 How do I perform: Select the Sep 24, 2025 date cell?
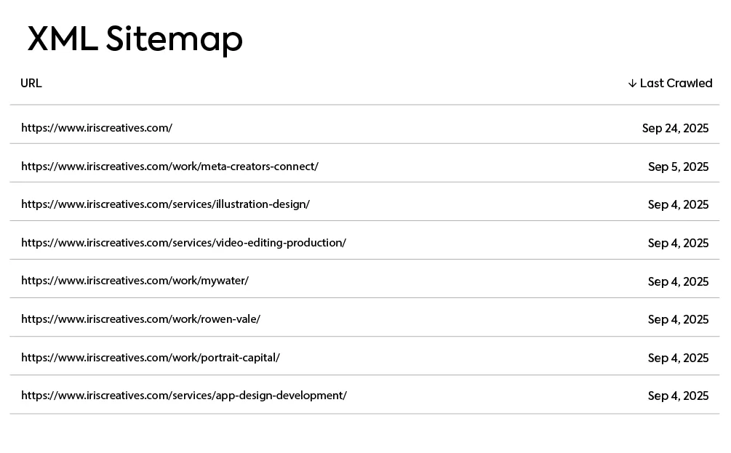pyautogui.click(x=674, y=128)
